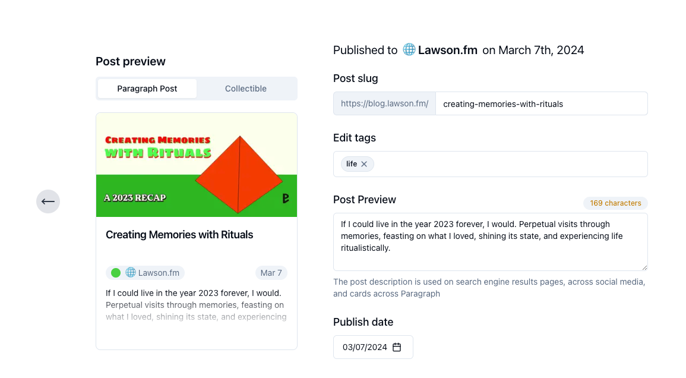This screenshot has width=686, height=378.
Task: Click the back arrow button
Action: tap(48, 201)
